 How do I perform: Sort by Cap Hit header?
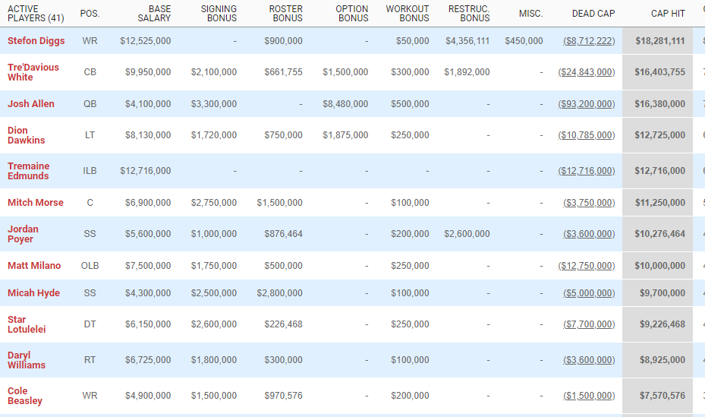tap(668, 14)
